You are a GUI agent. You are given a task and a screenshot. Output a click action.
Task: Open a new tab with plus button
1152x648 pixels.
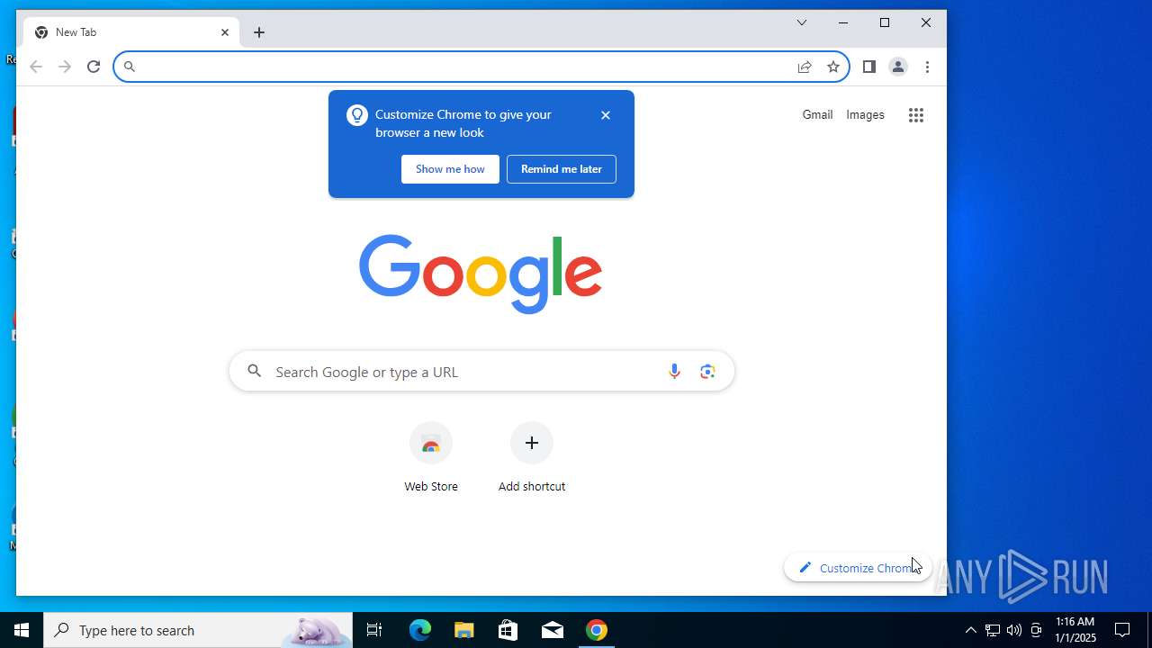coord(259,32)
